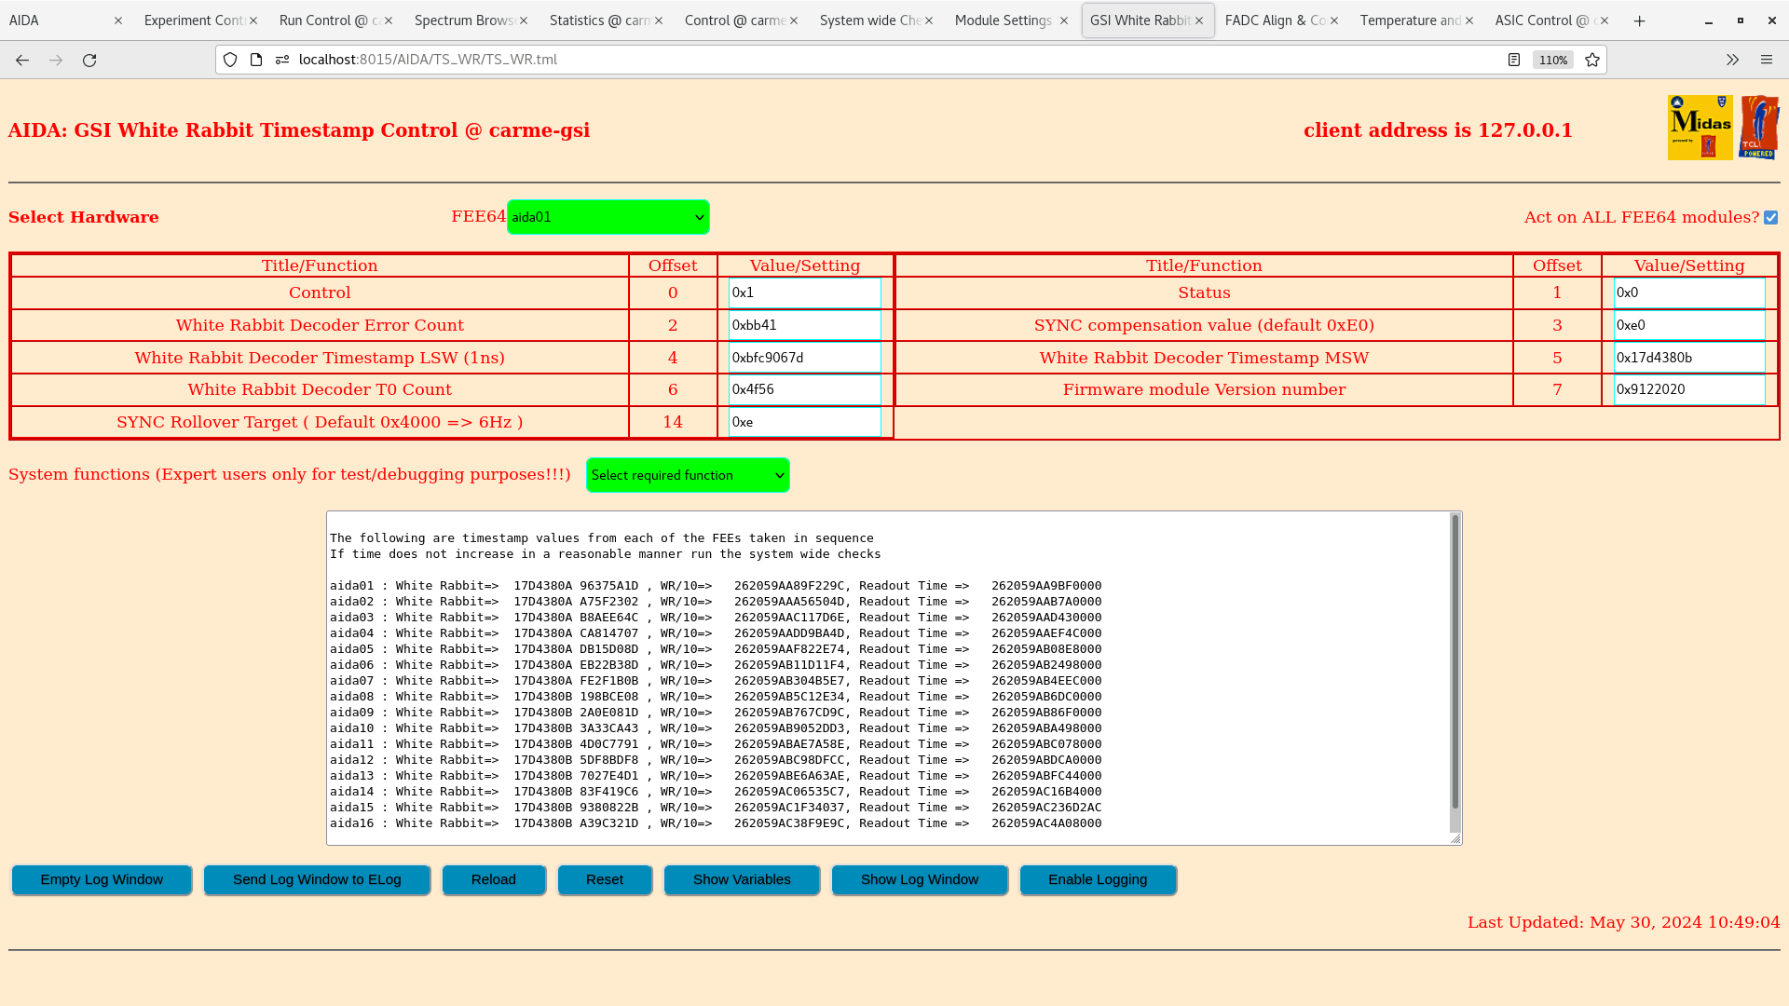Click the shield tracking protection icon
Image resolution: width=1789 pixels, height=1006 pixels.
pyautogui.click(x=230, y=60)
